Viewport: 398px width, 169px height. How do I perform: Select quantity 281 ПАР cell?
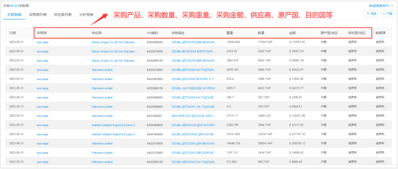[263, 97]
